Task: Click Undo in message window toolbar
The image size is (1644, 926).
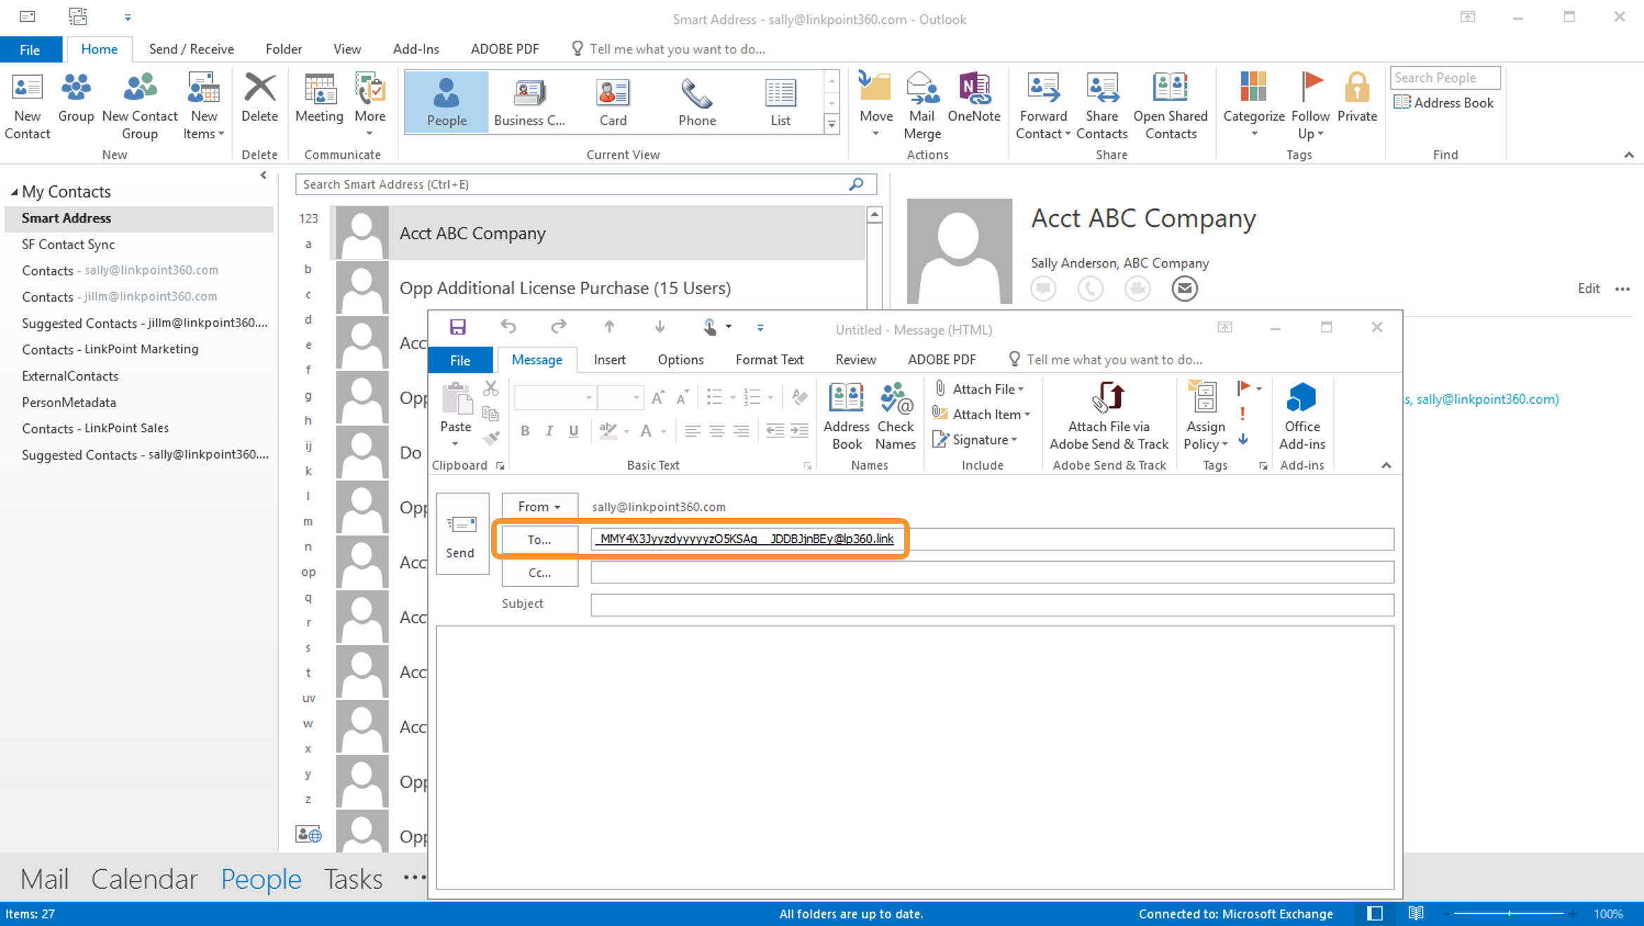Action: 508,327
